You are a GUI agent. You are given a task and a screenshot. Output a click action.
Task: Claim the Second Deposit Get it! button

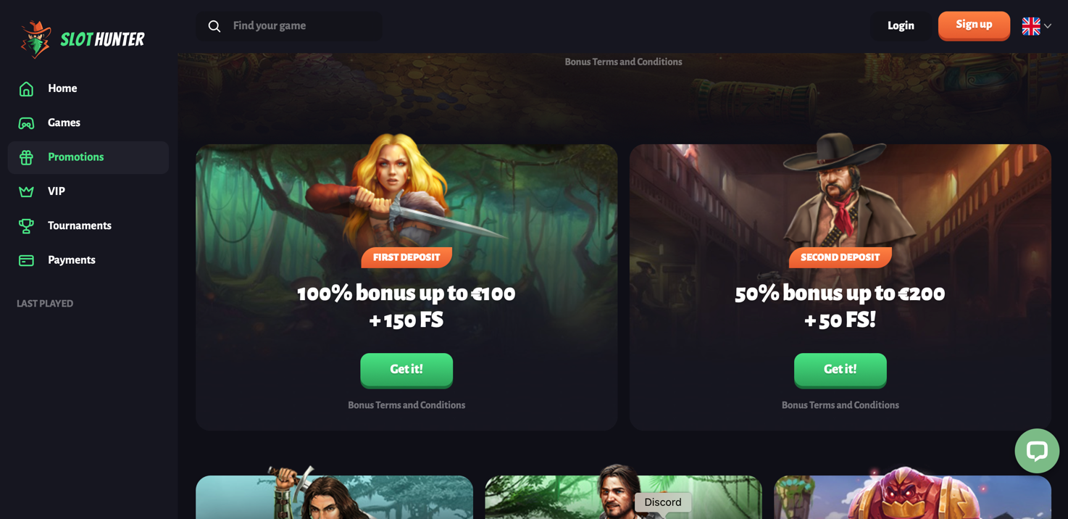(x=840, y=370)
